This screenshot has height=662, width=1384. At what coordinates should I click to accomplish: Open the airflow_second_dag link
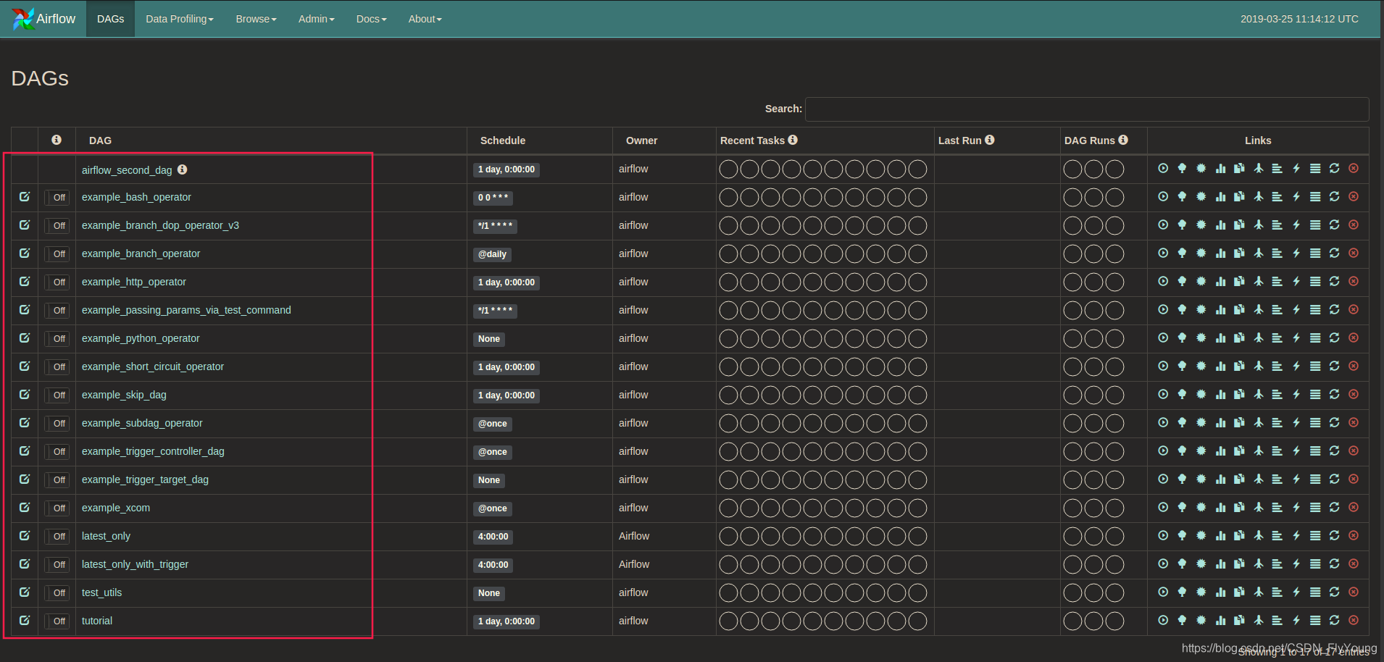[127, 170]
